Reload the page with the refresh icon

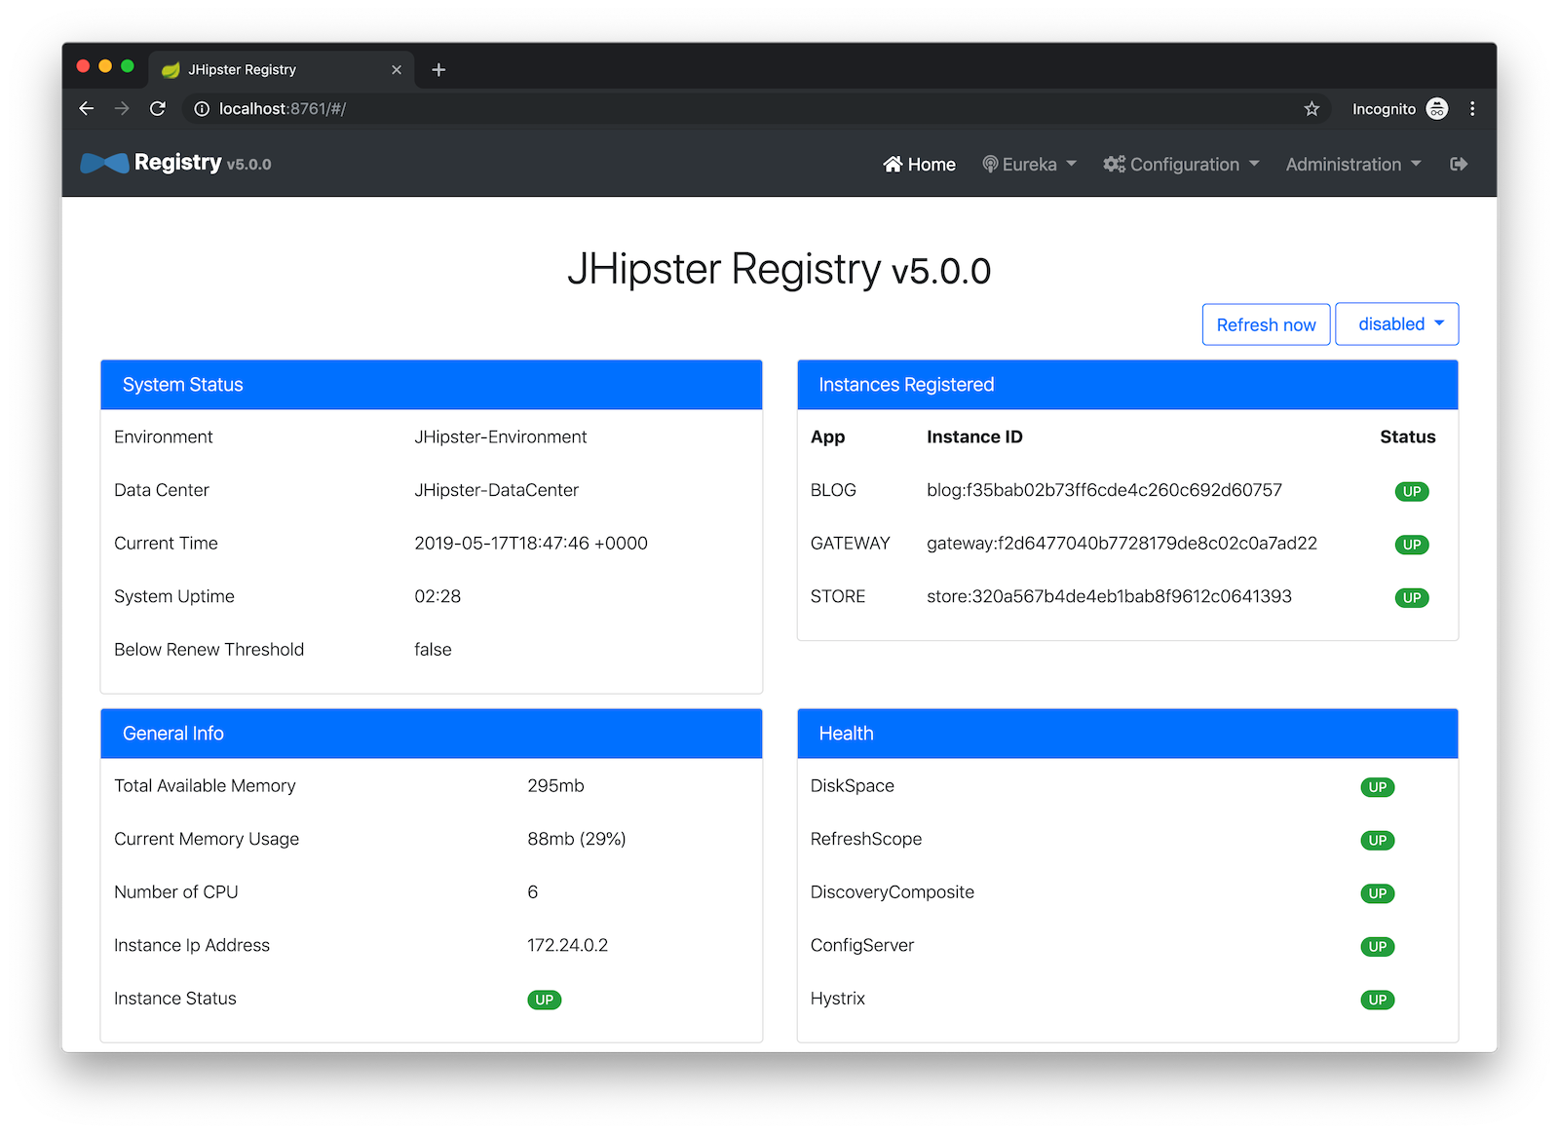coord(158,109)
